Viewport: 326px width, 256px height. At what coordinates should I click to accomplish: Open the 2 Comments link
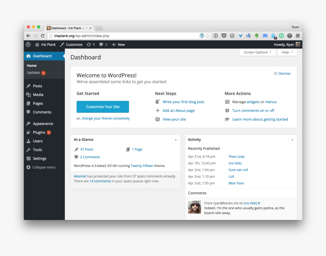click(90, 157)
